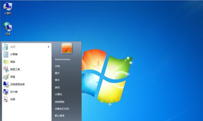Select the 放大镜 text label
This screenshot has height=121, width=203.
point(14,92)
